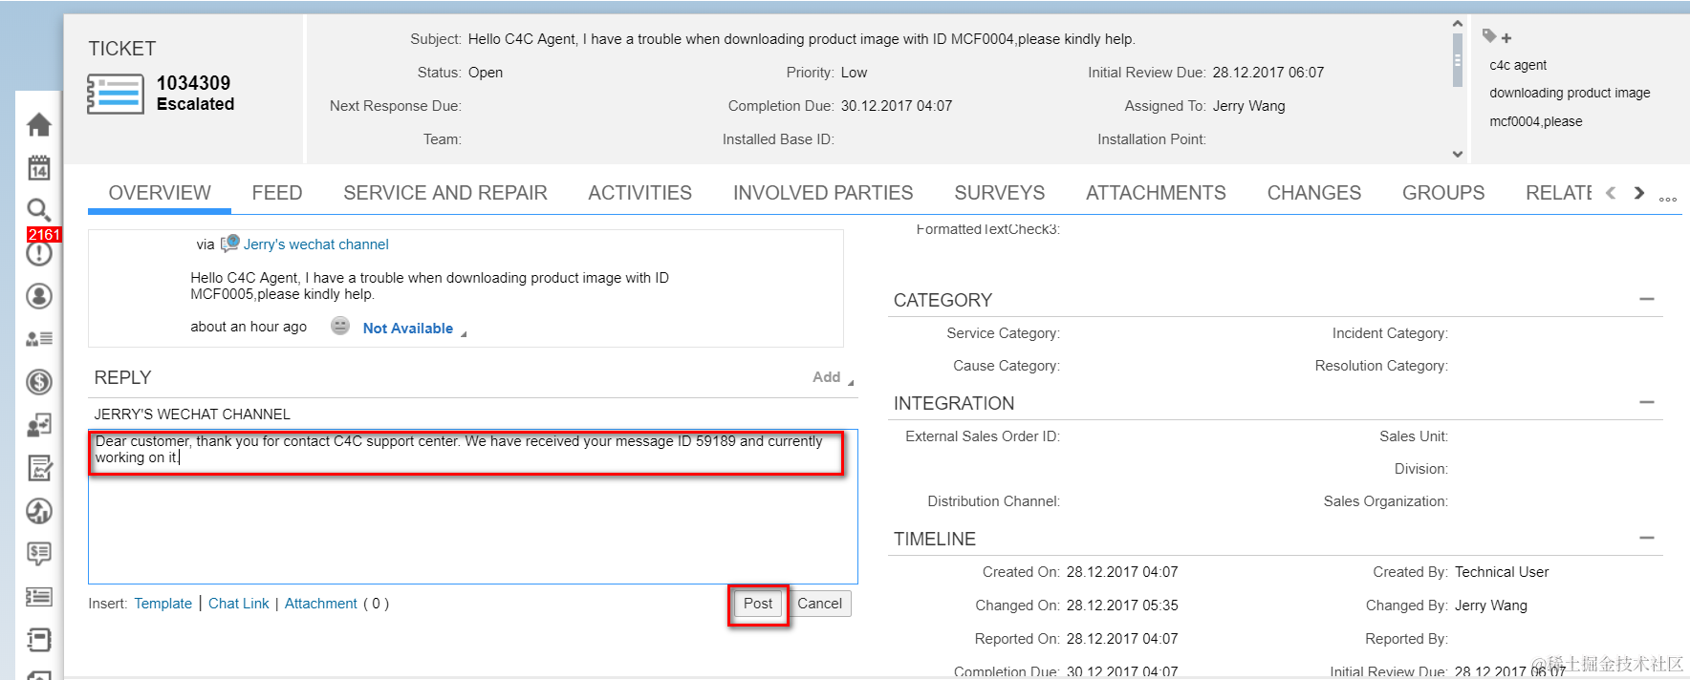
Task: Open the Not Available dropdown
Action: 414,329
